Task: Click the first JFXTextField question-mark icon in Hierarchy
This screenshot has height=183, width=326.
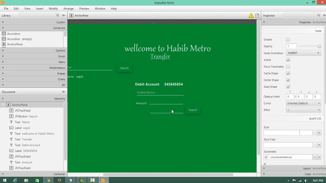Action: coord(11,111)
